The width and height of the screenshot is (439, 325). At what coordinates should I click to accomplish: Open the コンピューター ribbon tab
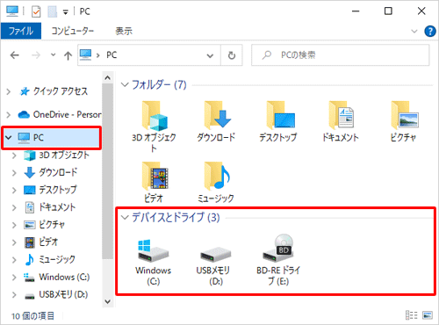click(73, 31)
